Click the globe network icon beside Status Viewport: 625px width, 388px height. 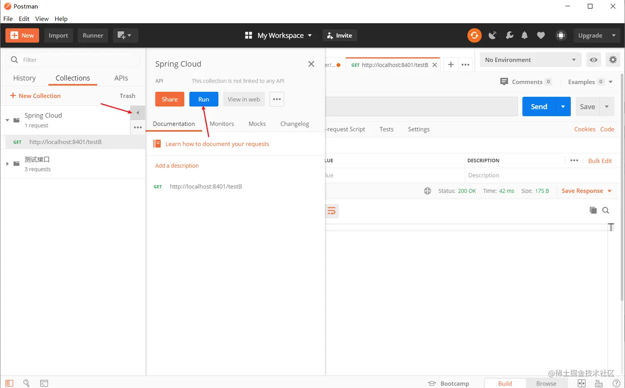(x=427, y=191)
